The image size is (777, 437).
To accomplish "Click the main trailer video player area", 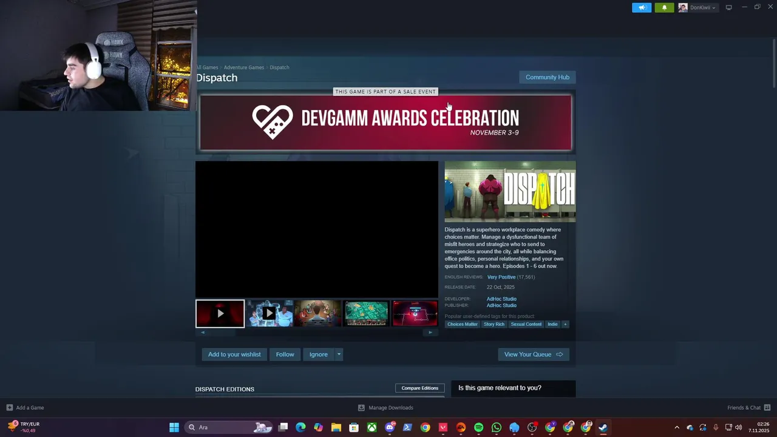I will (316, 229).
